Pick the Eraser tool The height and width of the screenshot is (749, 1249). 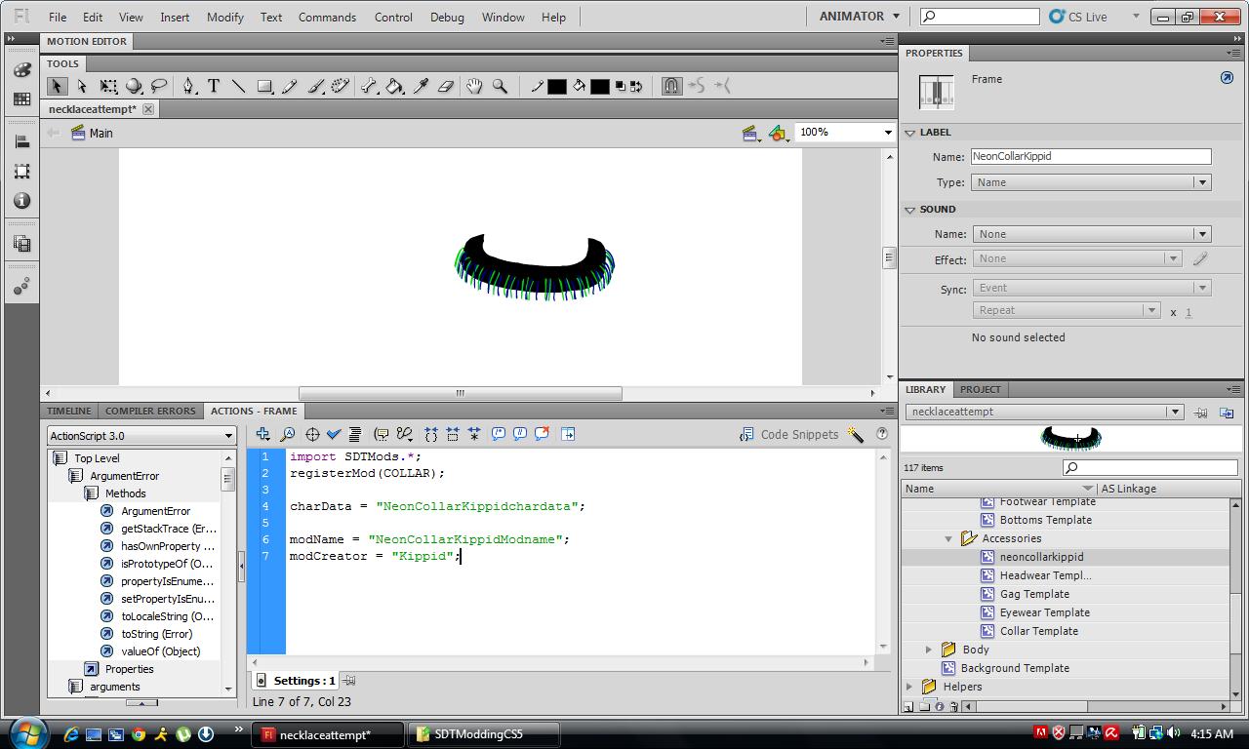click(x=446, y=87)
